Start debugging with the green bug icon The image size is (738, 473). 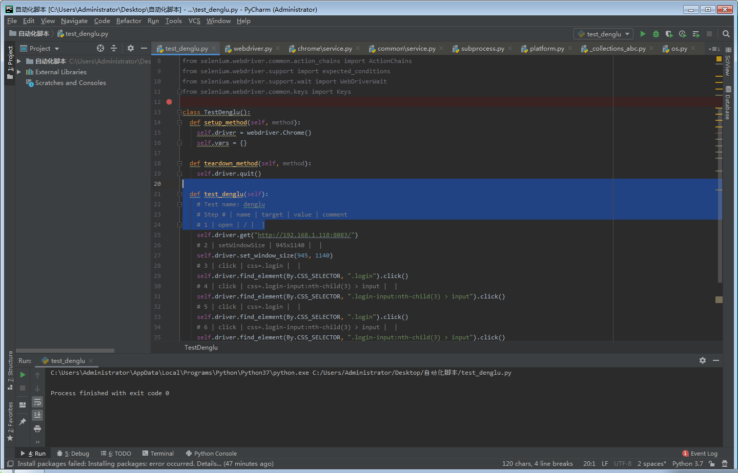click(x=656, y=34)
